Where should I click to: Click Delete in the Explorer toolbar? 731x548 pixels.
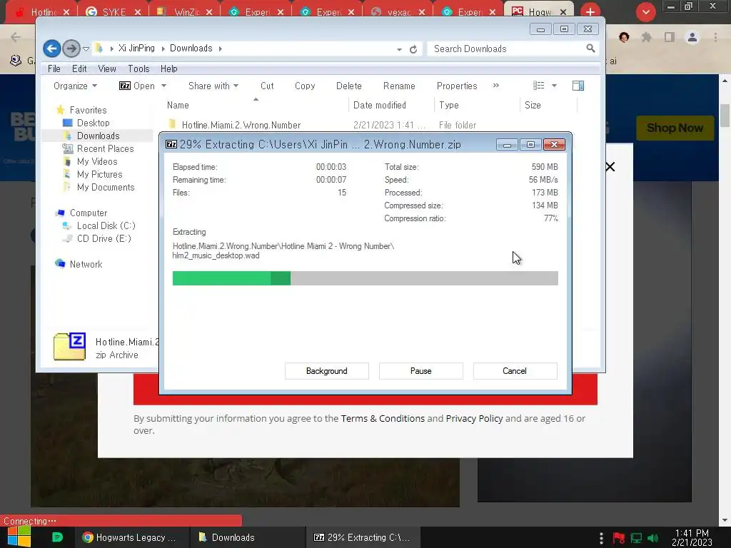[348, 86]
